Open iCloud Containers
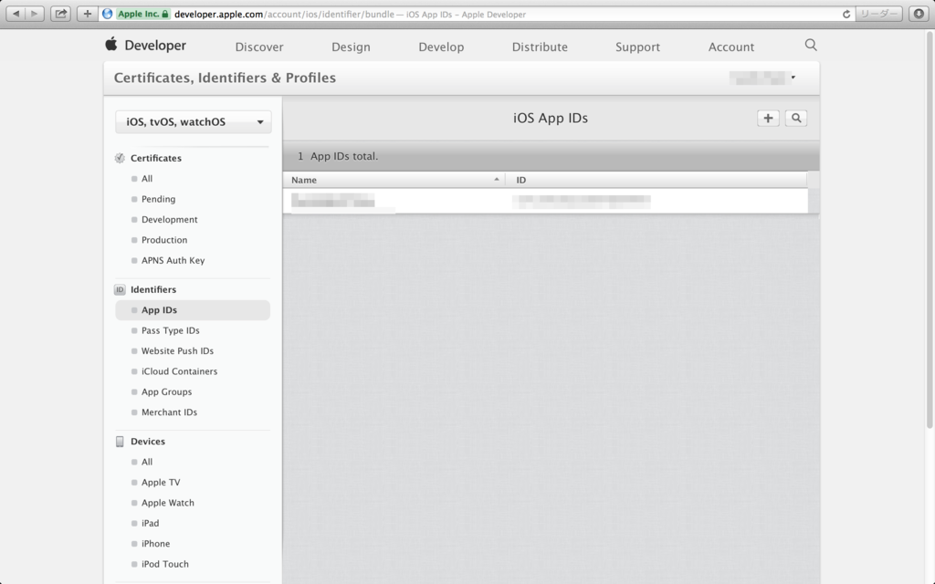Image resolution: width=935 pixels, height=584 pixels. 179,371
